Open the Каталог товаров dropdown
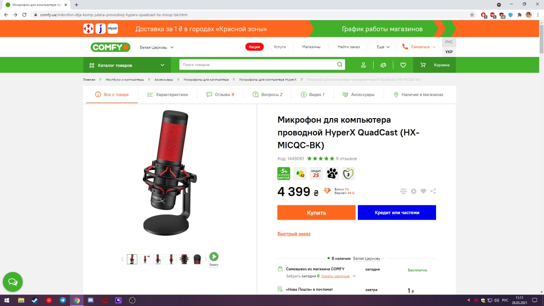544x306 pixels. coord(127,65)
